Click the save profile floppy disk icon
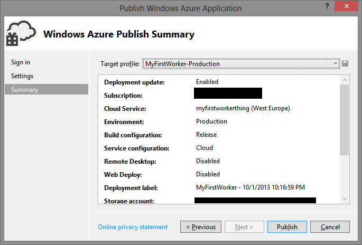362x245 pixels. (x=345, y=63)
